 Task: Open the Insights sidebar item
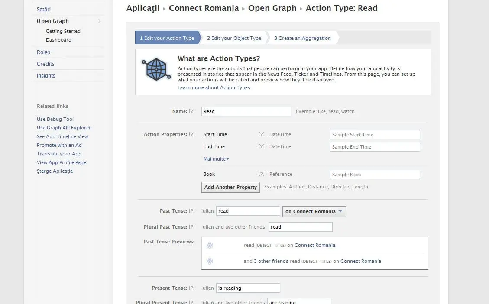point(46,75)
